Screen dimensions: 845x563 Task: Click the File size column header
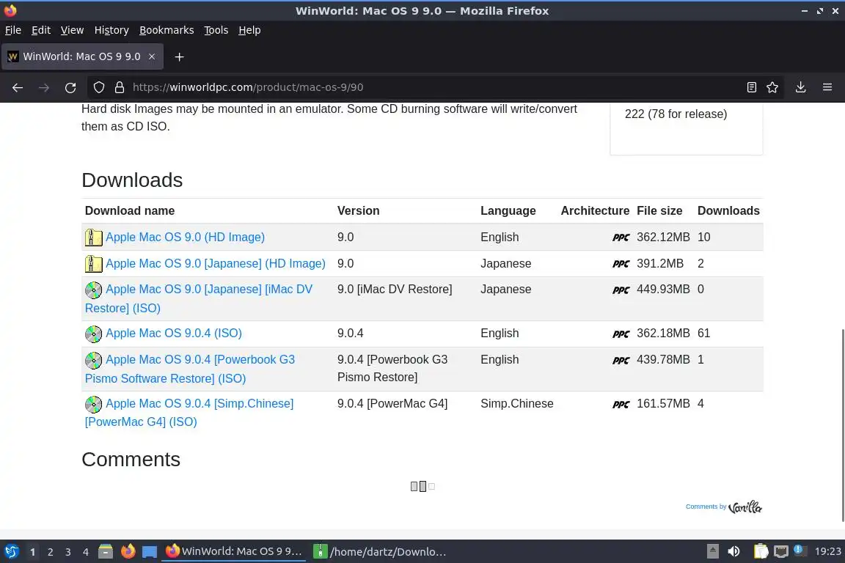tap(659, 210)
